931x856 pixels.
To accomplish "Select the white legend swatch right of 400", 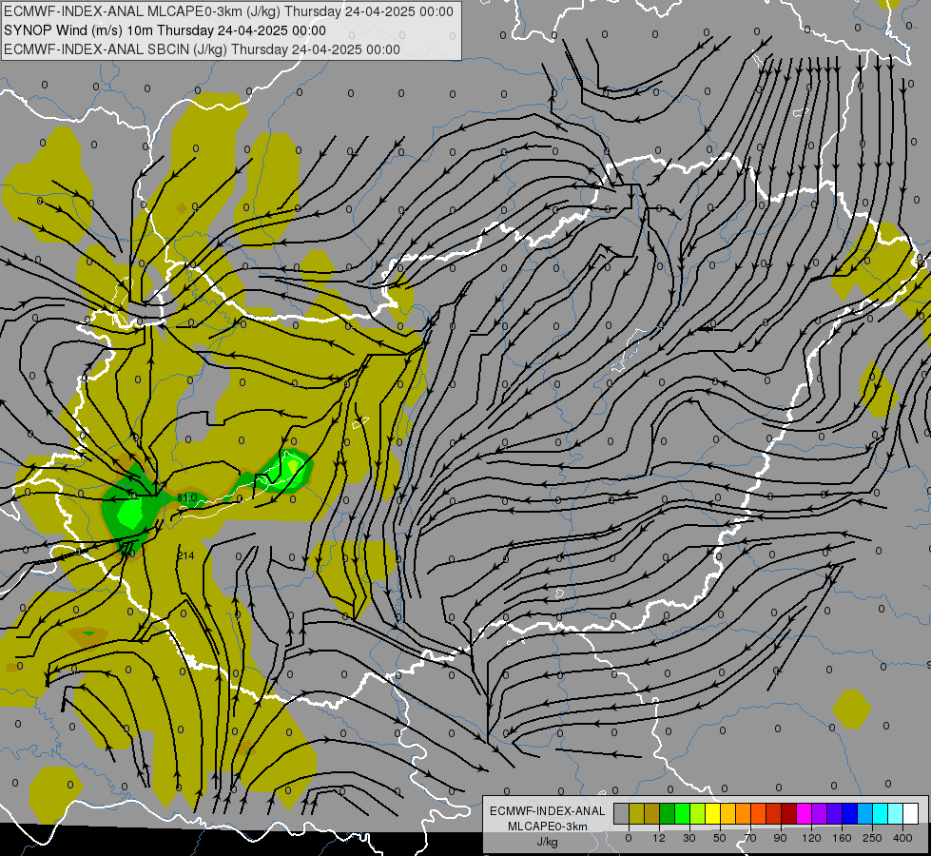I will [x=911, y=813].
